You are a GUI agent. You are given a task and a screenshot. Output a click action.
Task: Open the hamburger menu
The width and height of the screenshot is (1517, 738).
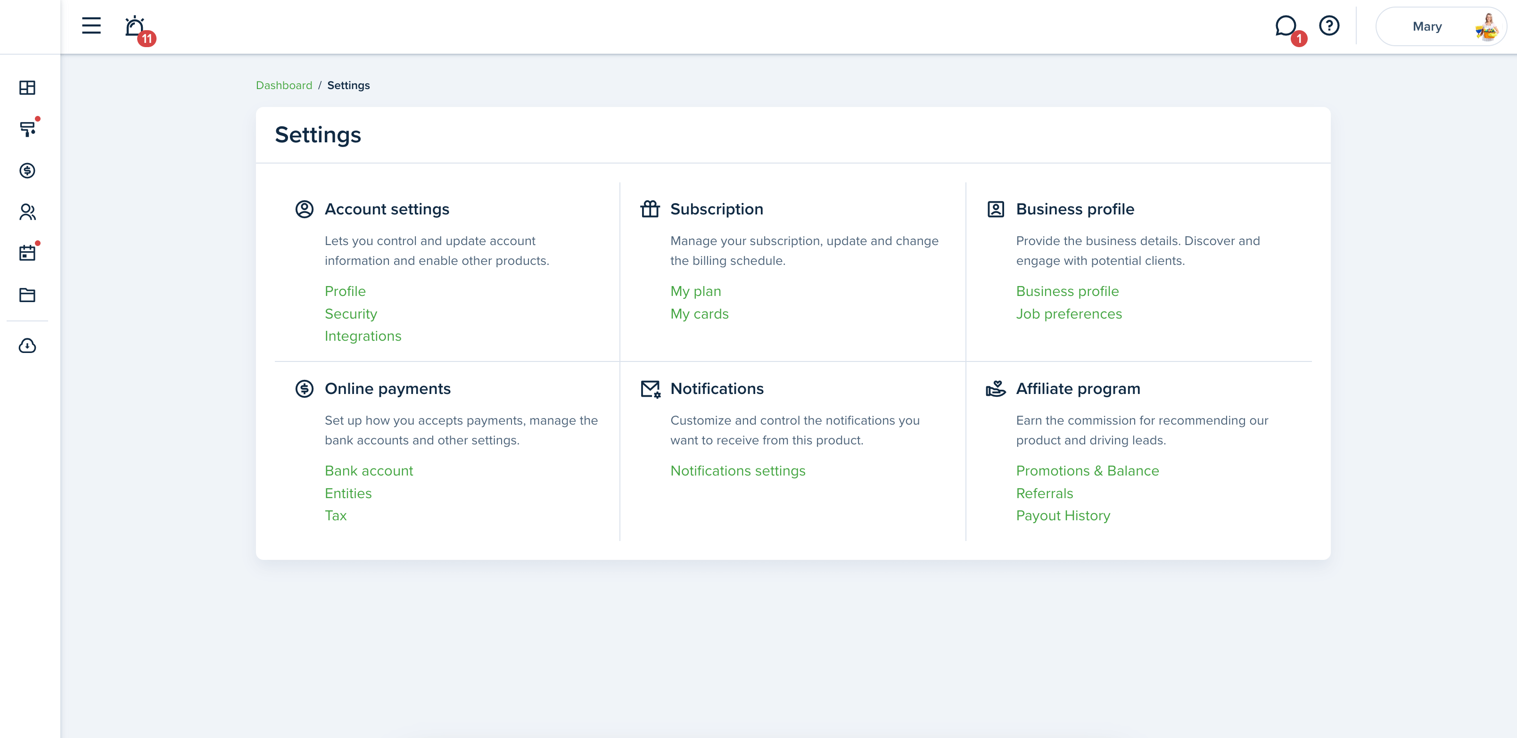[91, 26]
